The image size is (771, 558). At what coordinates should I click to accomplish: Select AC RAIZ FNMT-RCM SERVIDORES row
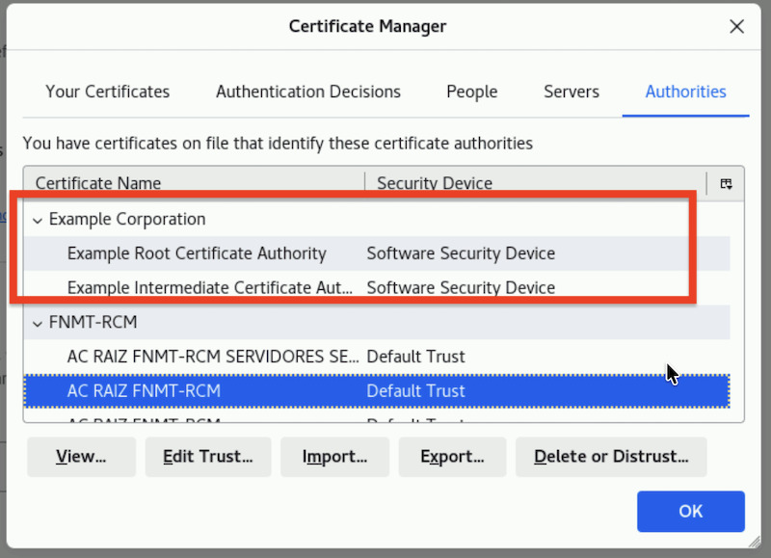[x=212, y=357]
